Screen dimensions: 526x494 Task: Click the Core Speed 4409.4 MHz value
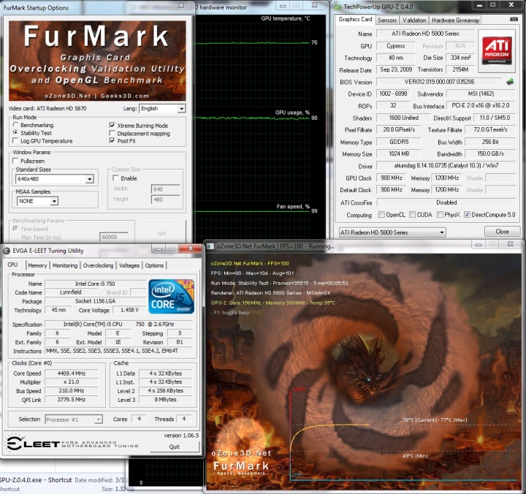click(x=72, y=373)
